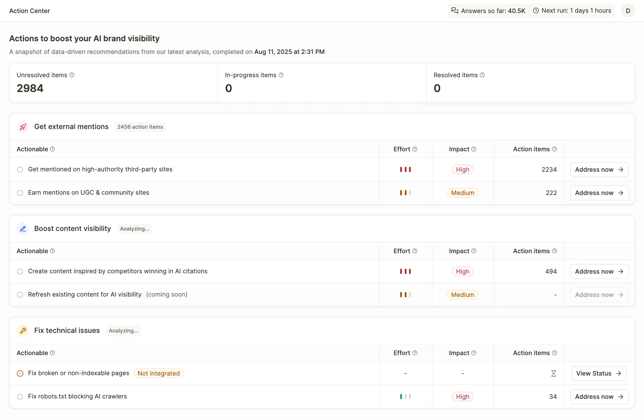Image resolution: width=644 pixels, height=420 pixels.
Task: Click Effort help icon in external mentions table
Action: click(415, 149)
